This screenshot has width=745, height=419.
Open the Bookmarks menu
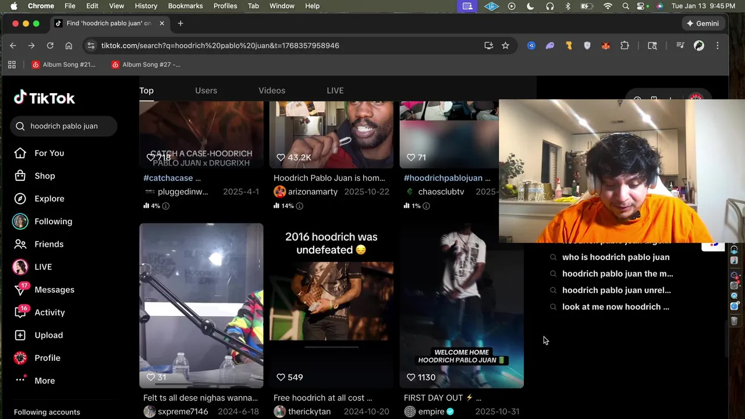click(x=185, y=6)
